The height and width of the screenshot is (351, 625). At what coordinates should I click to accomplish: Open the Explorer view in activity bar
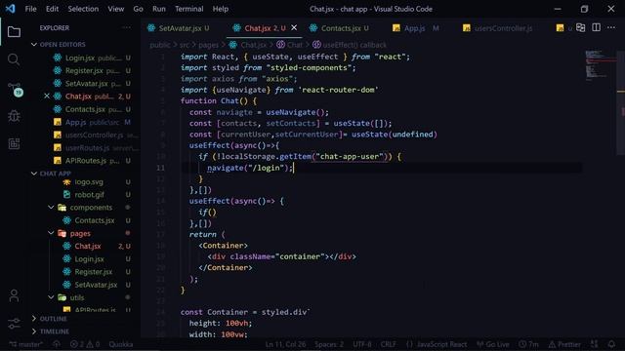click(x=14, y=32)
